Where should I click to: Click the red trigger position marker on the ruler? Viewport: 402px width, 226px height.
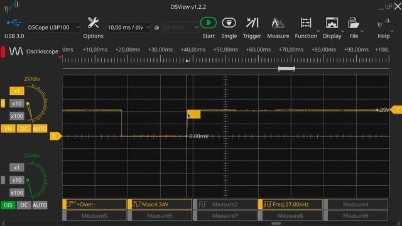60,57
